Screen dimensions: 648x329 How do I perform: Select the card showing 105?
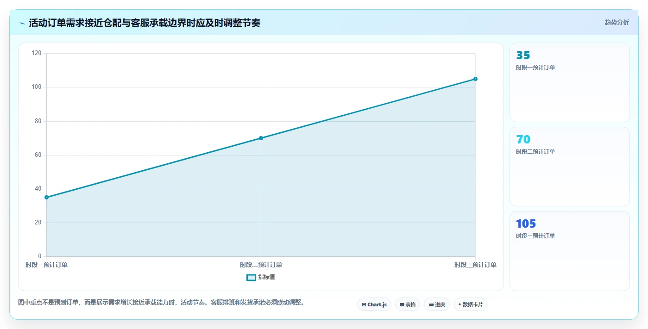pos(570,251)
